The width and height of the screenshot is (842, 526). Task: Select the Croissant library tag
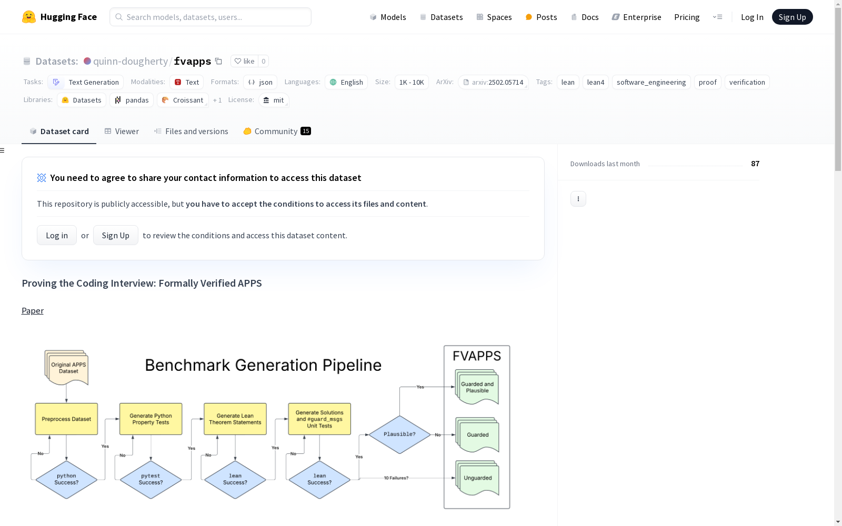(183, 100)
